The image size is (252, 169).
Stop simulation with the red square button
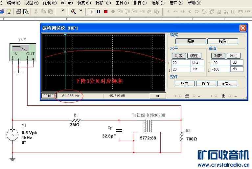tap(106, 11)
